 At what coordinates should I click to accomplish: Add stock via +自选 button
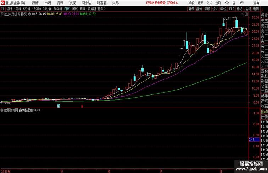248,9
